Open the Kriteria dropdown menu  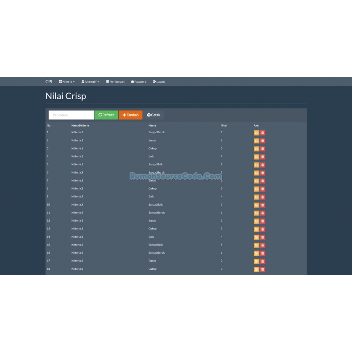[x=67, y=81]
